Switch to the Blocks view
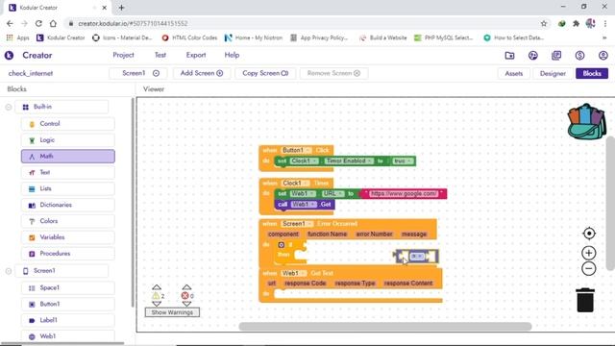Image resolution: width=615 pixels, height=346 pixels. coord(592,73)
